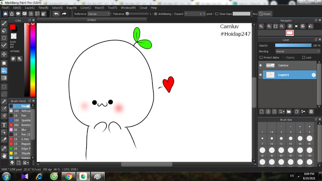The width and height of the screenshot is (322, 181).
Task: Zoom in using Navigator magnifier plus
Action: coord(269,26)
